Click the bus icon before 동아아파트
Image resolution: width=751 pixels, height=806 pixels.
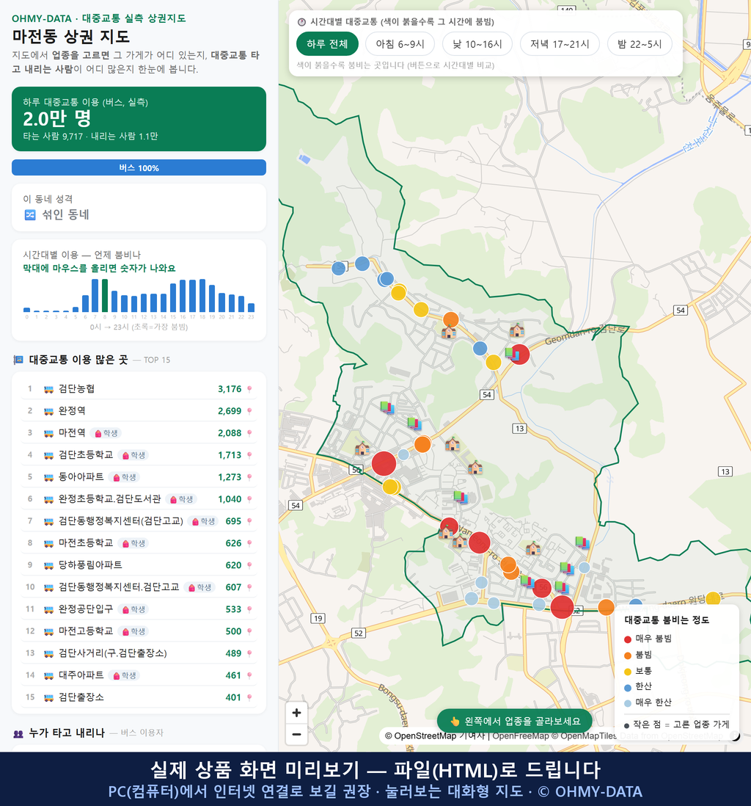click(x=48, y=478)
